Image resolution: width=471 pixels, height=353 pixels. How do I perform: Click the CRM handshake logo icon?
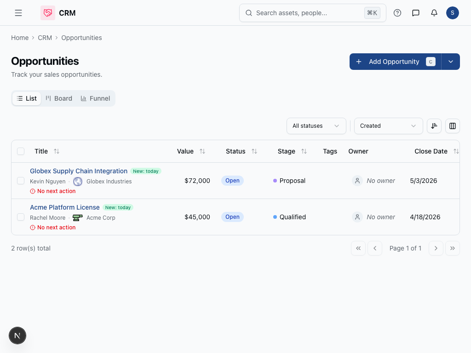point(48,13)
